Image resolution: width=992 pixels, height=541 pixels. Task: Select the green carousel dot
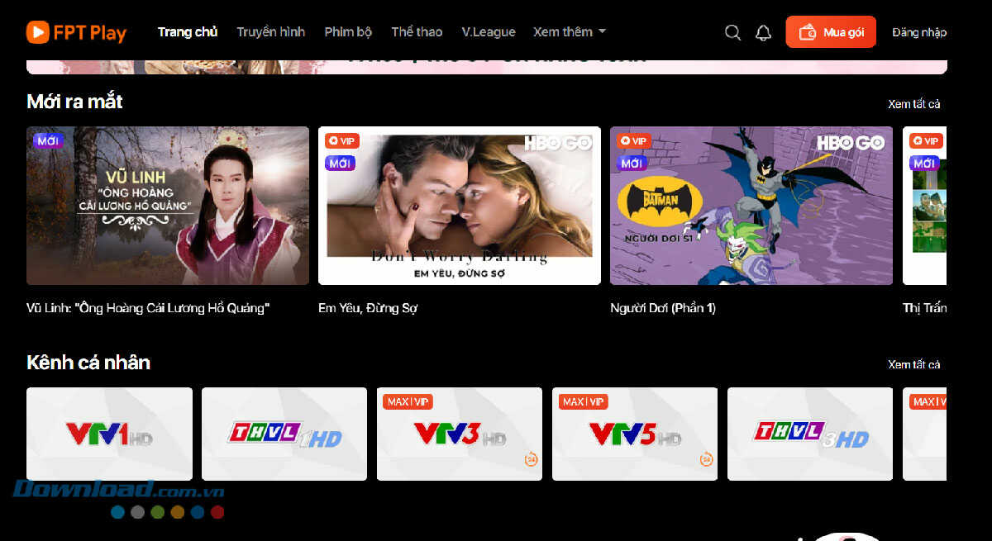(x=157, y=511)
